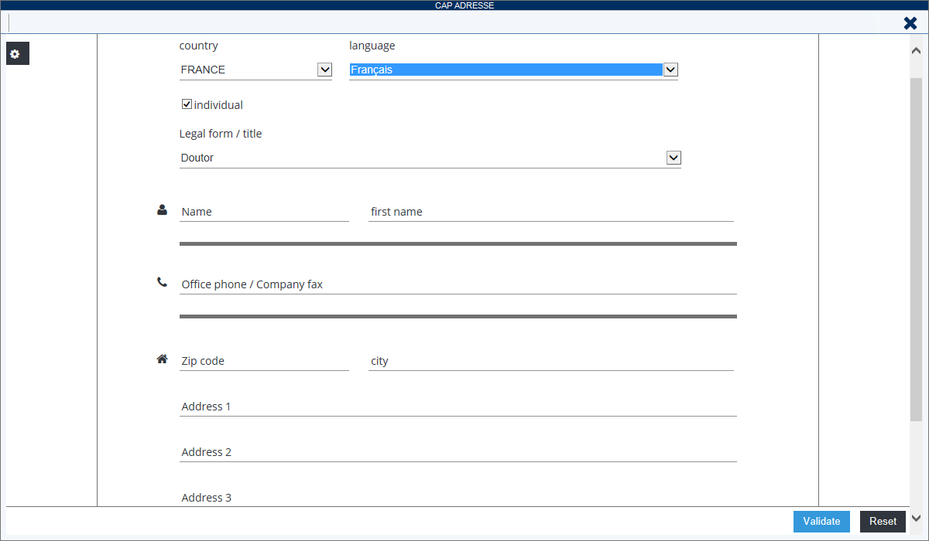Select the Office phone / Company fax field

[457, 284]
